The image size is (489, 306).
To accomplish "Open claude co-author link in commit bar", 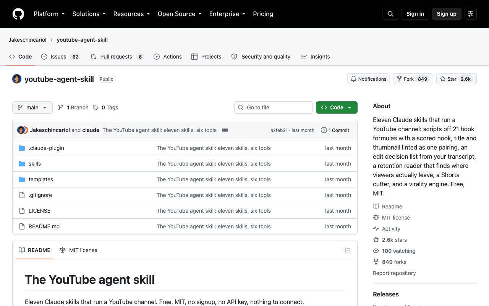I will (91, 130).
